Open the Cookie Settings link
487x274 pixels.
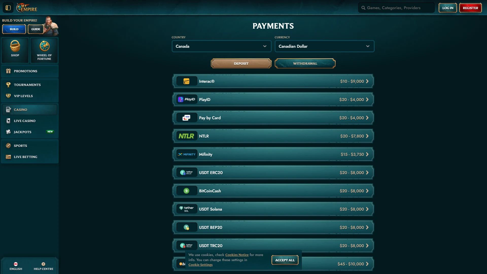tap(200, 265)
